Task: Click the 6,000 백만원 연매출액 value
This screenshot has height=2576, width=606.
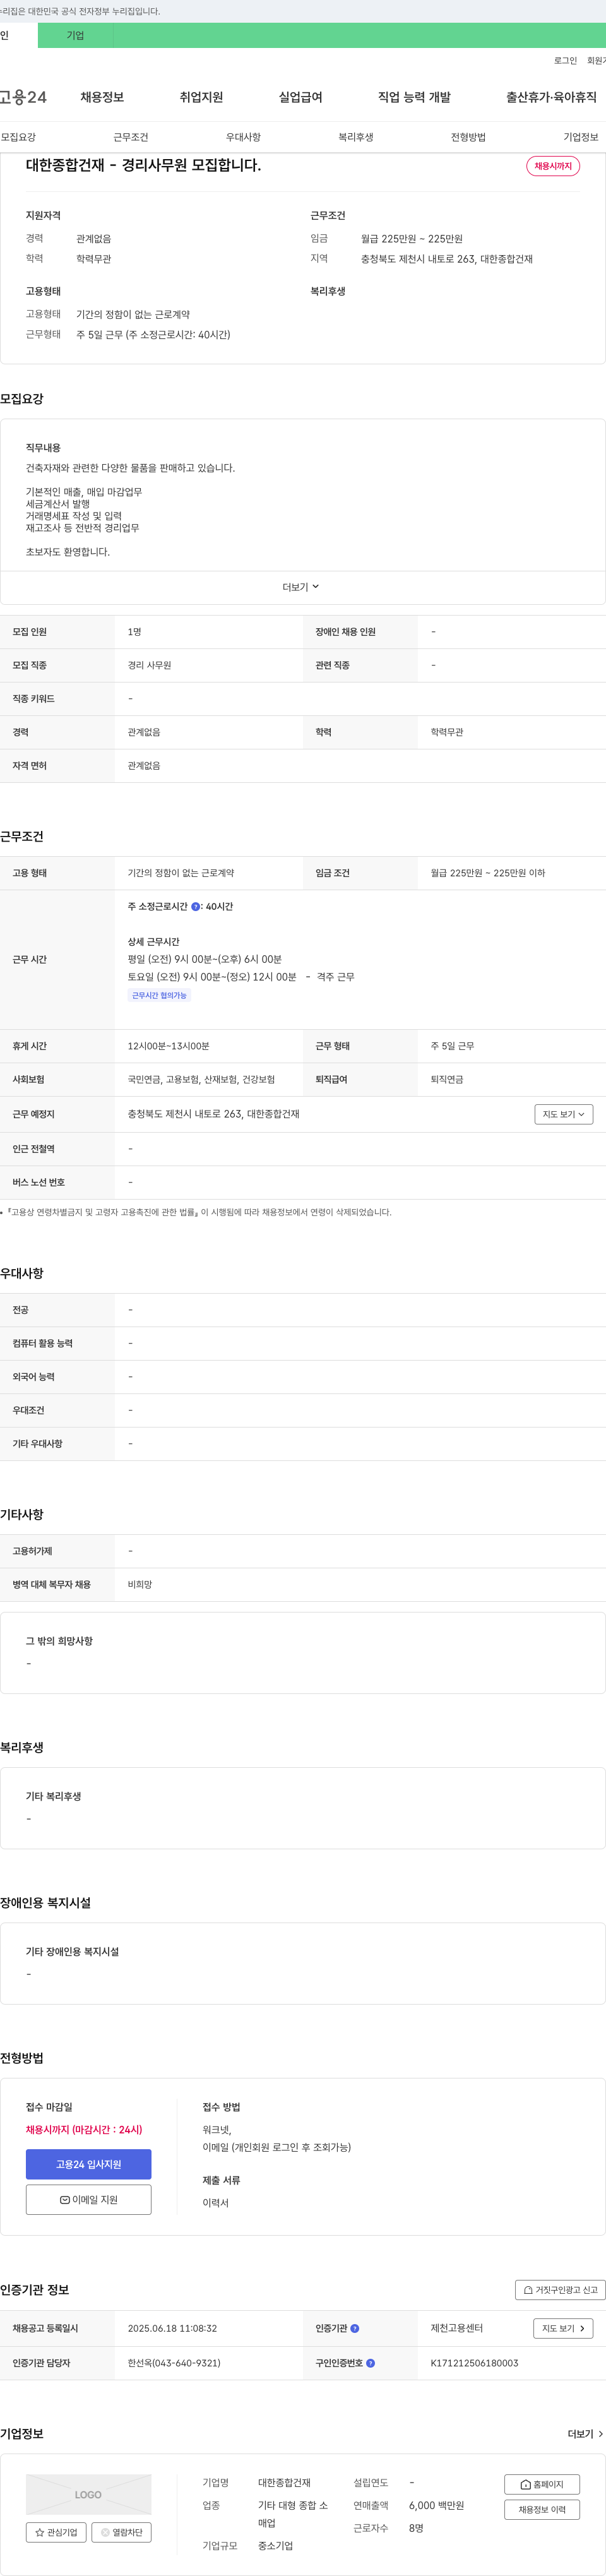Action: tap(436, 2505)
